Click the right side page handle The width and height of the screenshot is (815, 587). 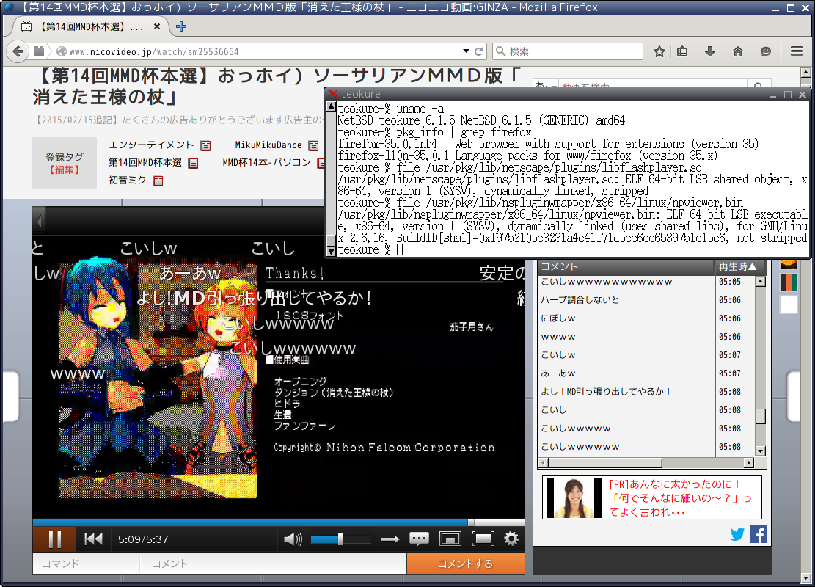tap(794, 397)
